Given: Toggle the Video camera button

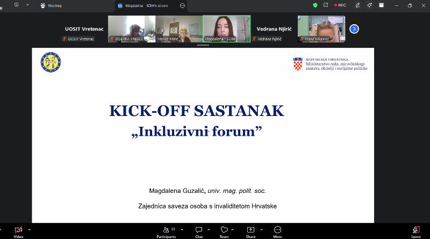Looking at the screenshot, I should click(18, 232).
